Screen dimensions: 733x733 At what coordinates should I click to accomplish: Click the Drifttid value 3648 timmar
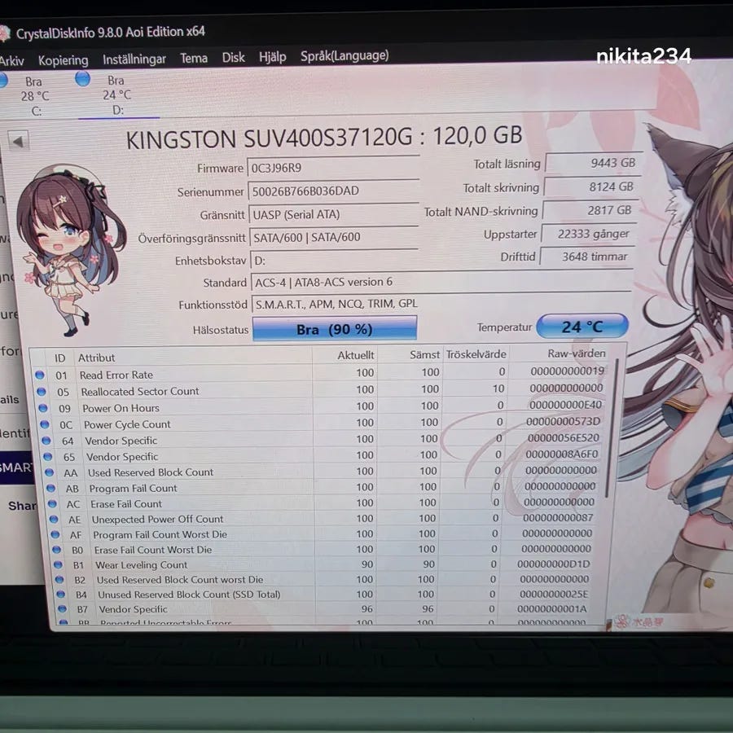[587, 257]
